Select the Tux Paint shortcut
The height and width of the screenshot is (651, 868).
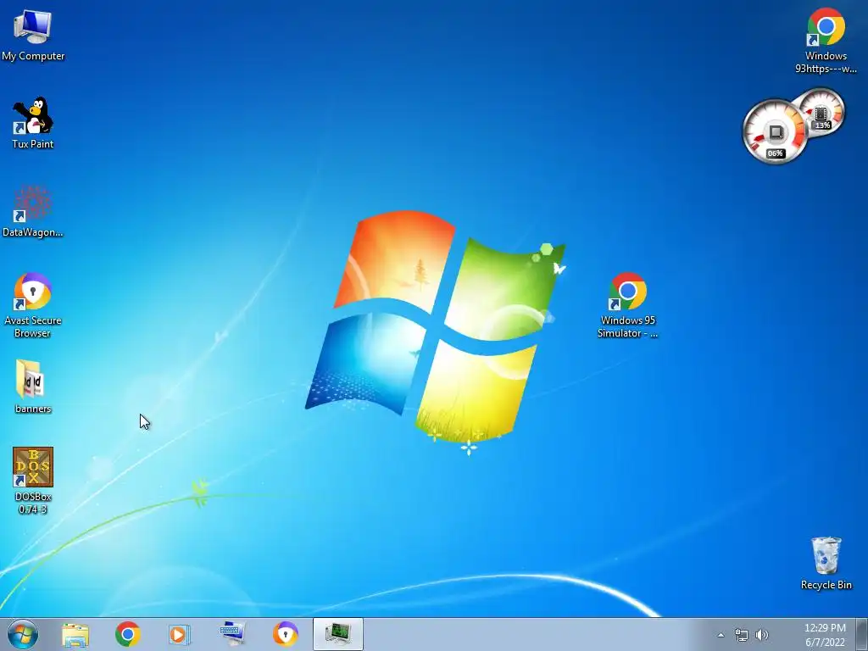(33, 123)
